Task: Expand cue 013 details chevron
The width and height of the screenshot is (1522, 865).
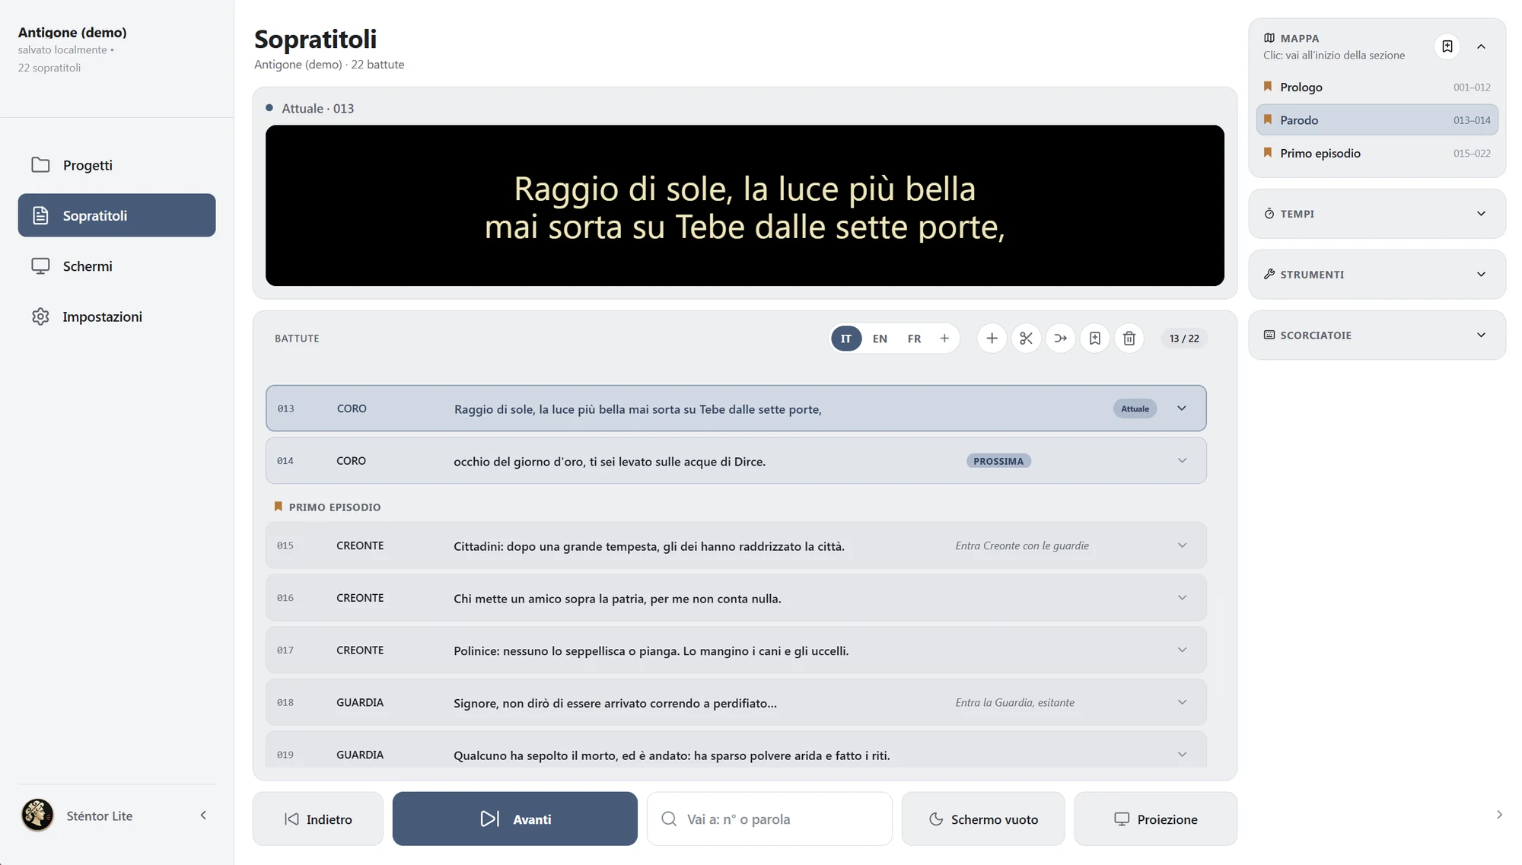Action: pyautogui.click(x=1182, y=409)
